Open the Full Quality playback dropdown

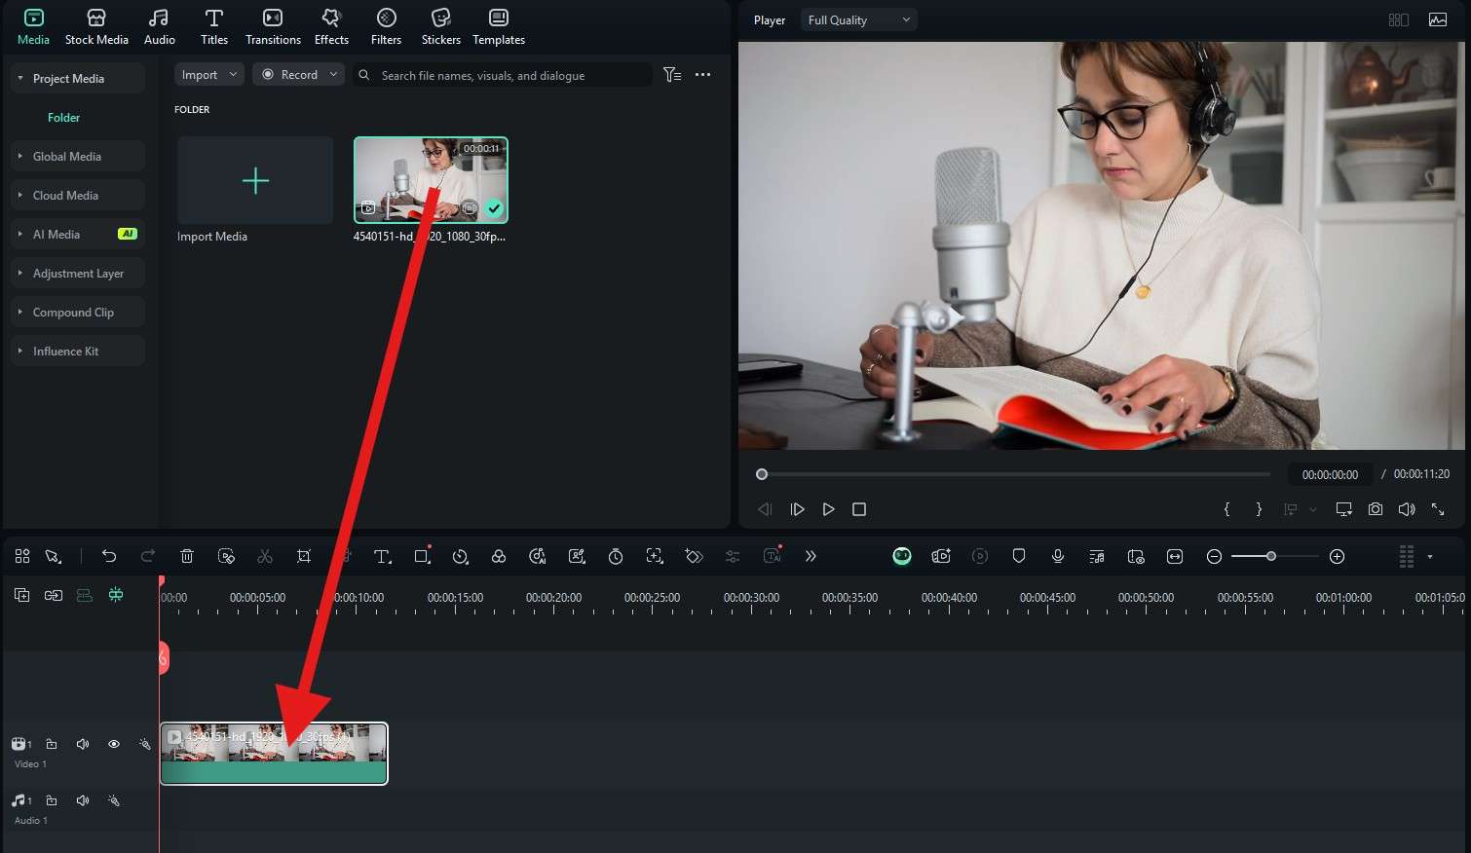click(x=858, y=19)
